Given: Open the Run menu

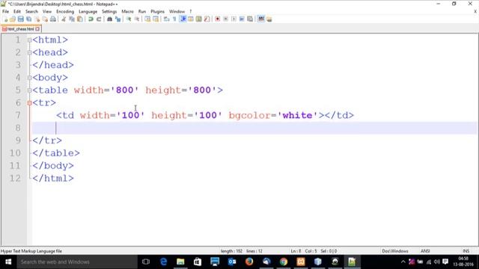Looking at the screenshot, I should 142,11.
